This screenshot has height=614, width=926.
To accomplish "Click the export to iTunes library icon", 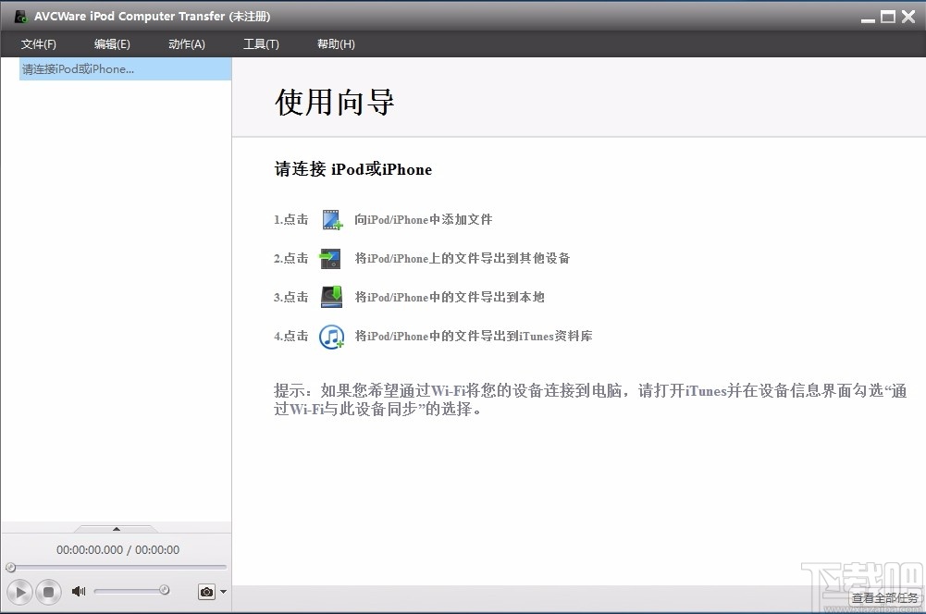I will click(x=331, y=336).
